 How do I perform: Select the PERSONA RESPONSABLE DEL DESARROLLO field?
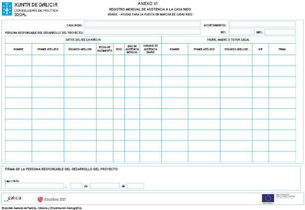coord(142,32)
